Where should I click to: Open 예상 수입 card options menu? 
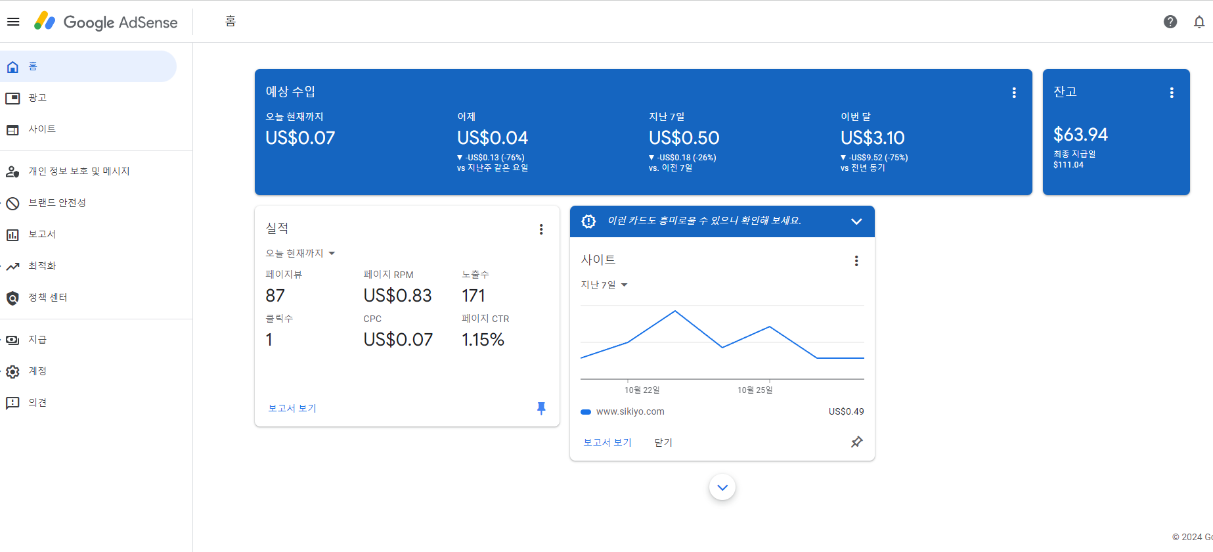click(1014, 93)
